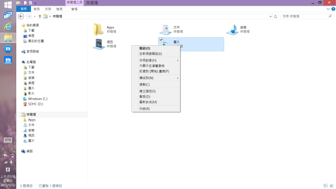Open 家用群組 in navigation pane
This screenshot has height=189, width=336.
(x=30, y=51)
